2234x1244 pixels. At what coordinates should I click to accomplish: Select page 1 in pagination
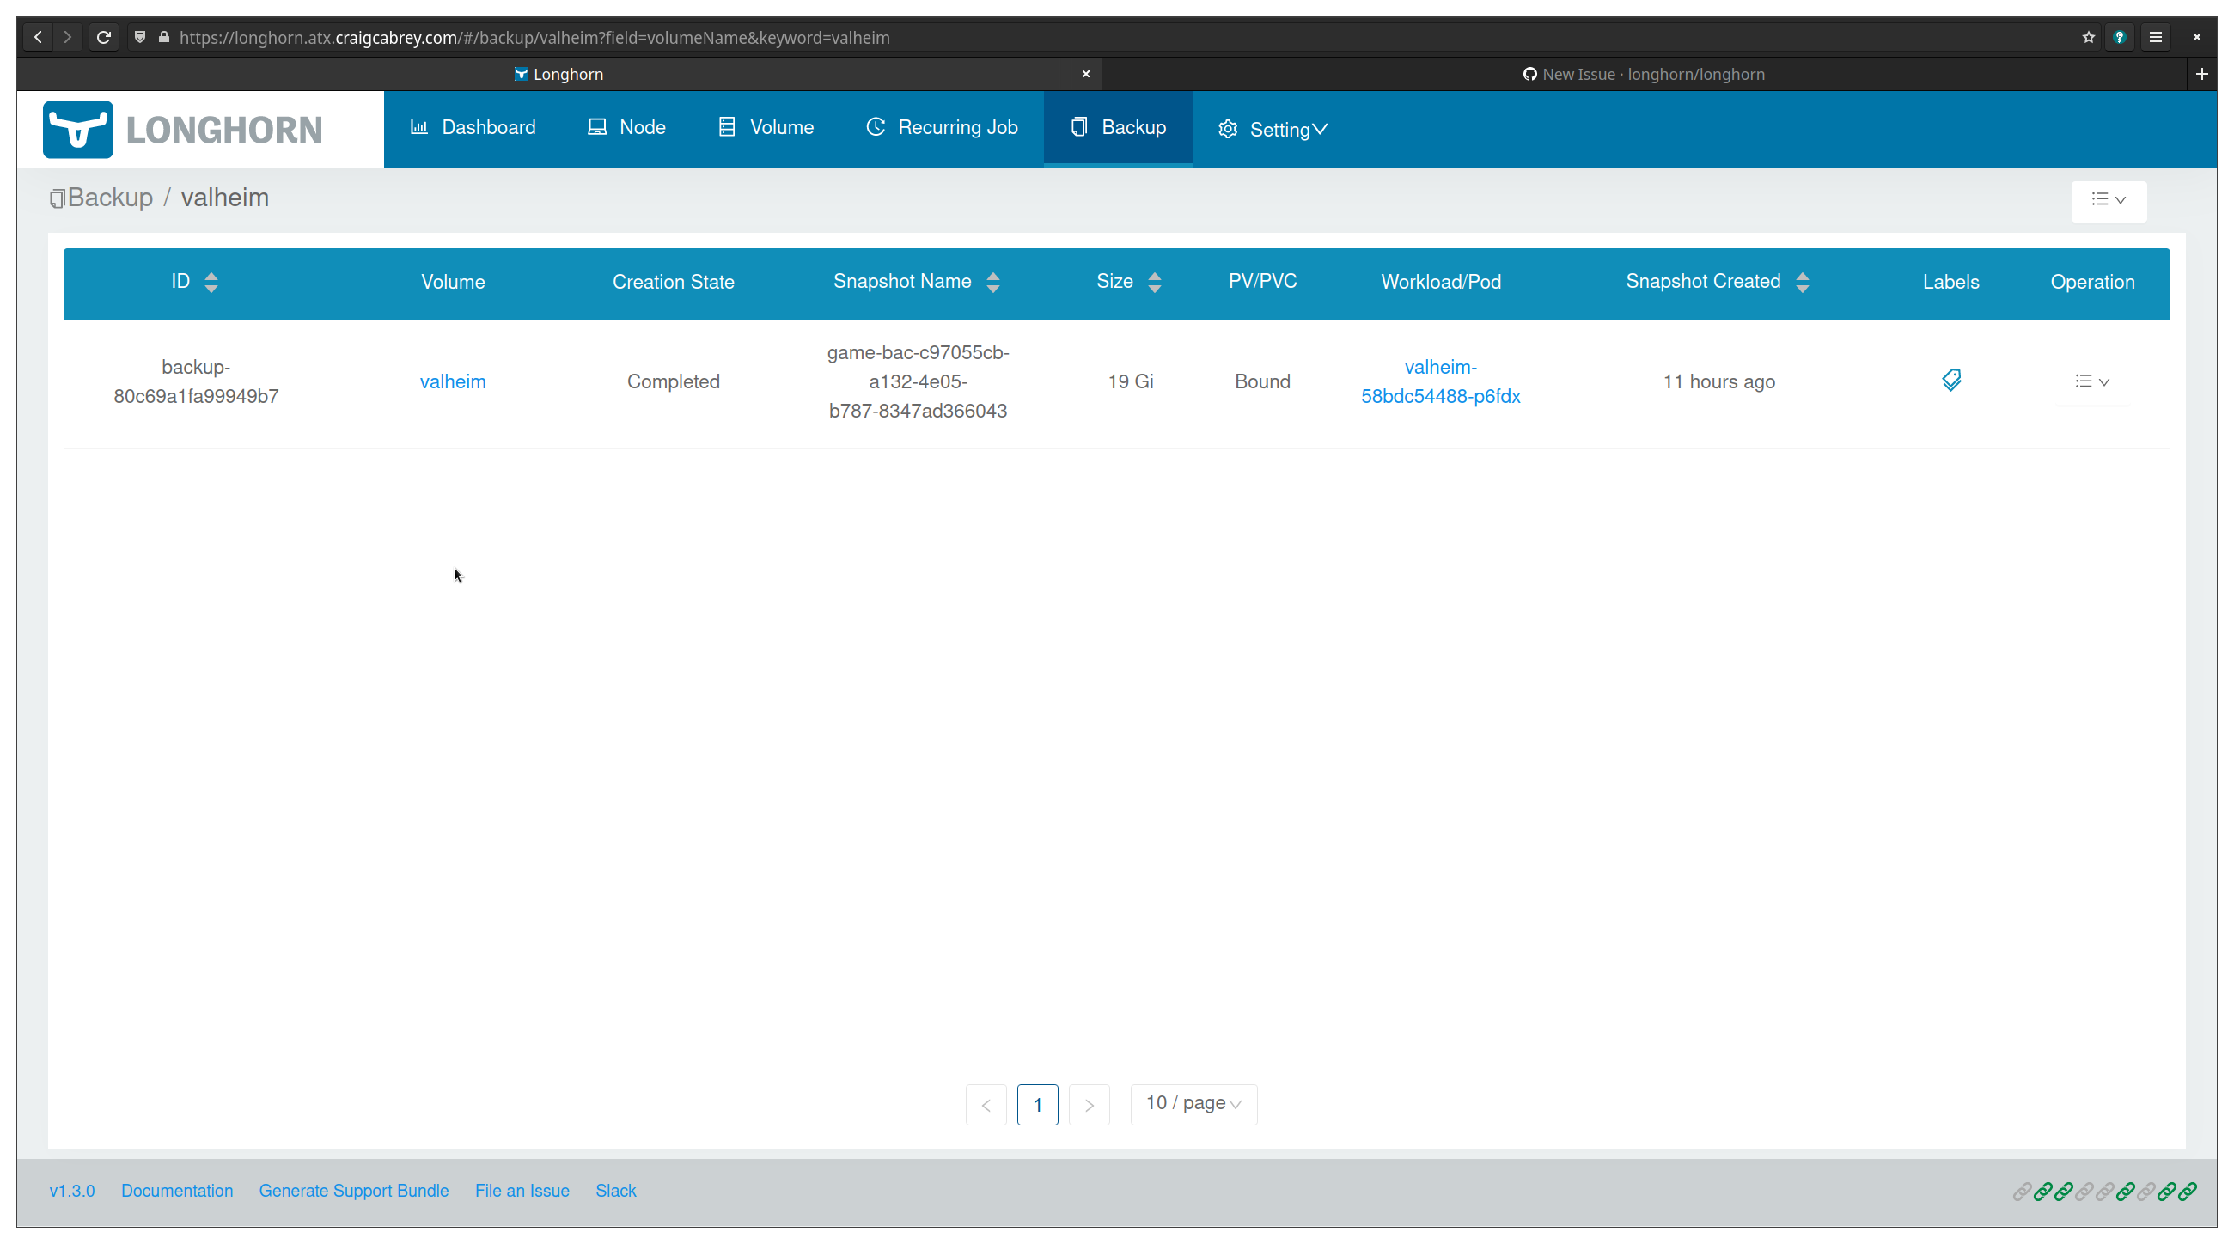click(1037, 1105)
